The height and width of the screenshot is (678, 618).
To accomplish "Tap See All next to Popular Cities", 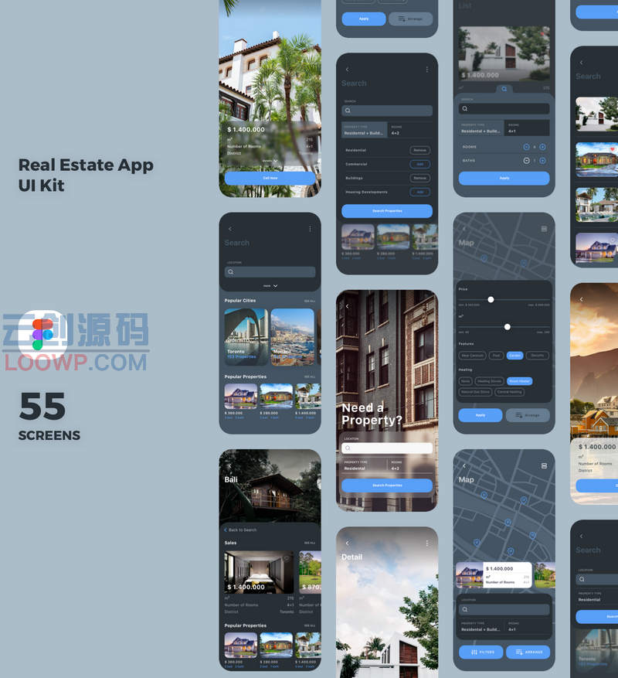I will click(310, 301).
